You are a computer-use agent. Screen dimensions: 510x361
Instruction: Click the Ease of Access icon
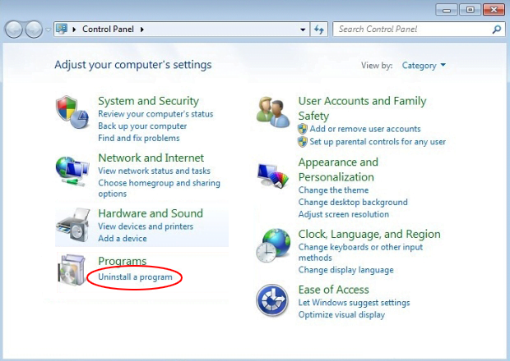[272, 300]
